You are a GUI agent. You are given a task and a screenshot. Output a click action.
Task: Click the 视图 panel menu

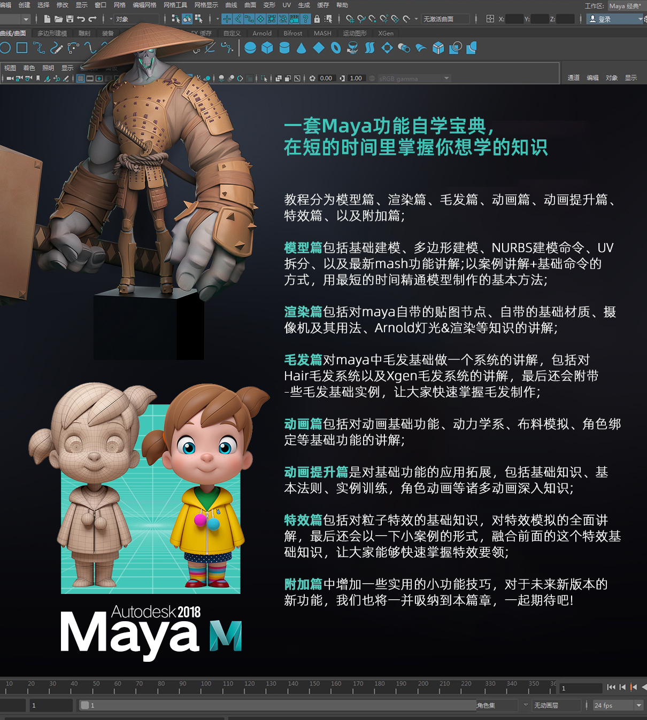click(10, 68)
